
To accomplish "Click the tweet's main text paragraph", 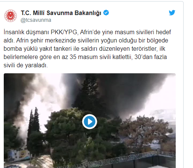I will (87, 48).
